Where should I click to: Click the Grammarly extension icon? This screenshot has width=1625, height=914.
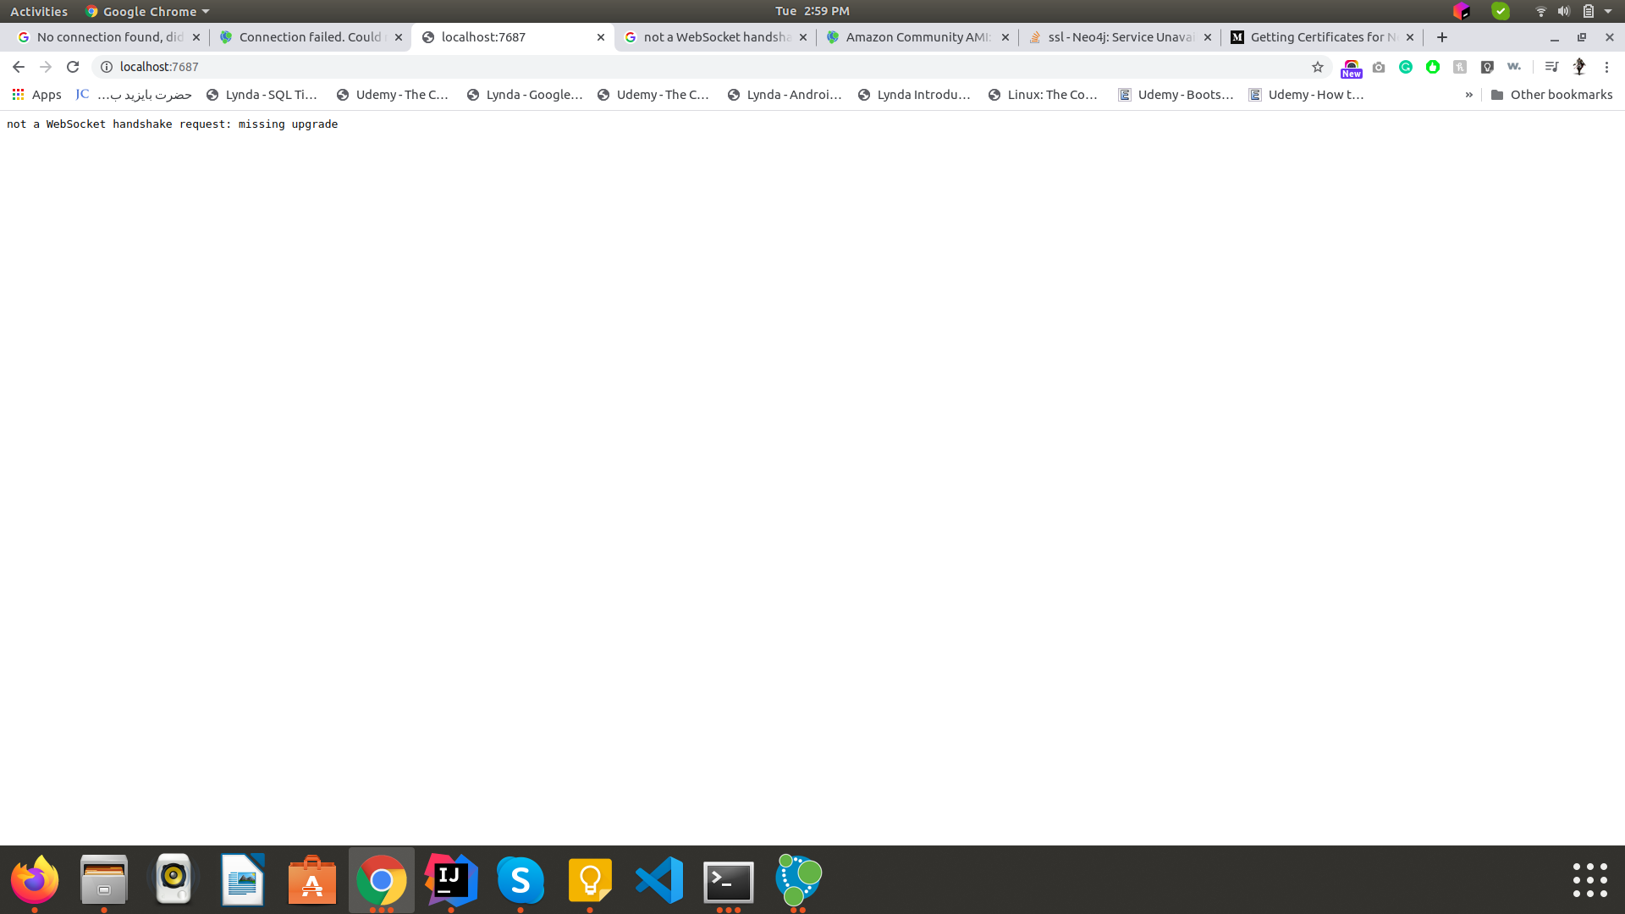1406,67
